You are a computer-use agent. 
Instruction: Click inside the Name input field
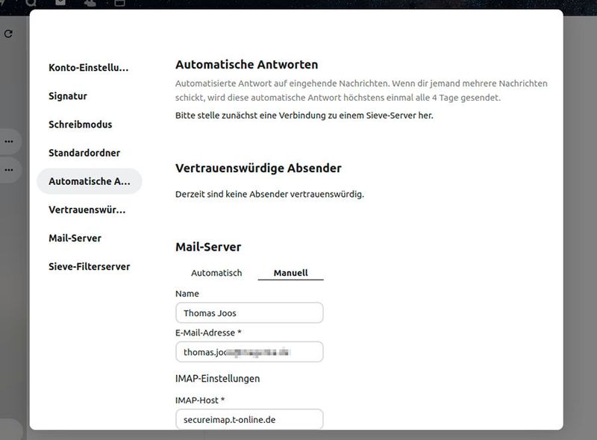(249, 312)
